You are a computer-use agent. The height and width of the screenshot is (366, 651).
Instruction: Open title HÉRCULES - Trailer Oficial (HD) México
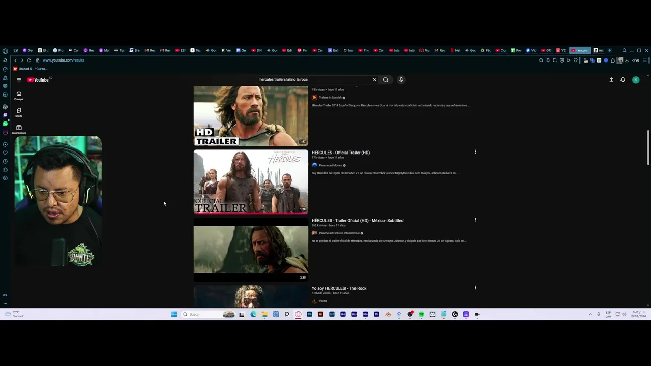pos(358,221)
